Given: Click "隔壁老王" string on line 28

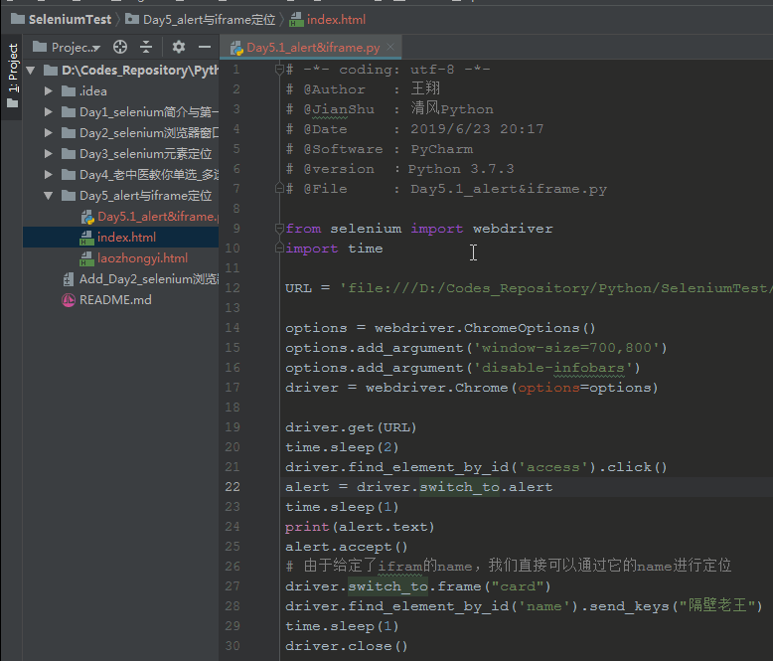Looking at the screenshot, I should click(717, 605).
